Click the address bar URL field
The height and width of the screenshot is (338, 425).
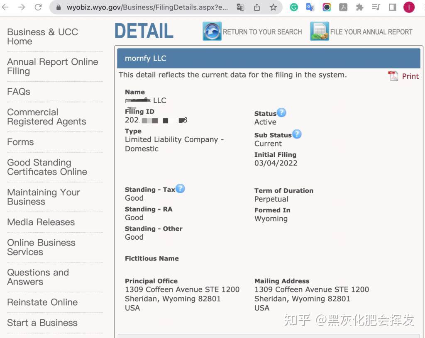pyautogui.click(x=147, y=7)
